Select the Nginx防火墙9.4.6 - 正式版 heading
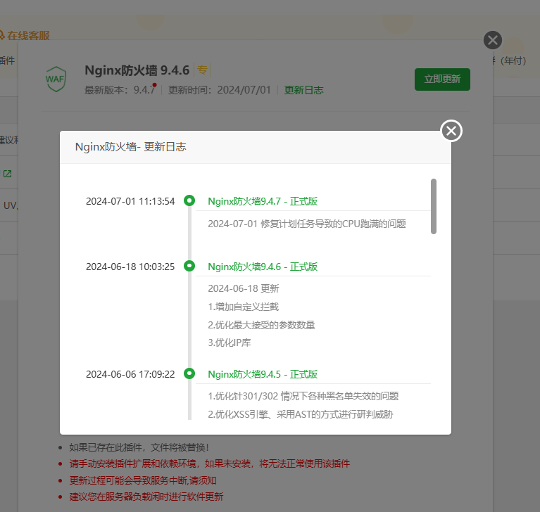540x512 pixels. (263, 267)
